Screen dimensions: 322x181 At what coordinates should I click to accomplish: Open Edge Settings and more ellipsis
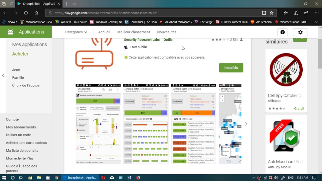pos(317,13)
